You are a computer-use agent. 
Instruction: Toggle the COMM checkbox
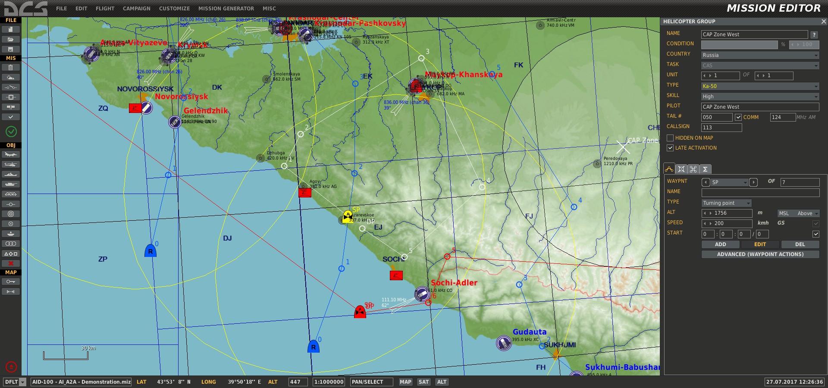pyautogui.click(x=738, y=117)
